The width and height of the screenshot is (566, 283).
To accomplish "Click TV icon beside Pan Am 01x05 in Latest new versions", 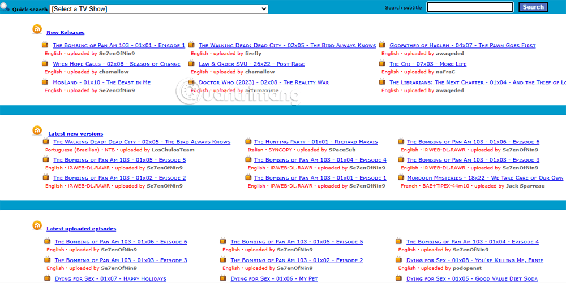I will pyautogui.click(x=46, y=159).
